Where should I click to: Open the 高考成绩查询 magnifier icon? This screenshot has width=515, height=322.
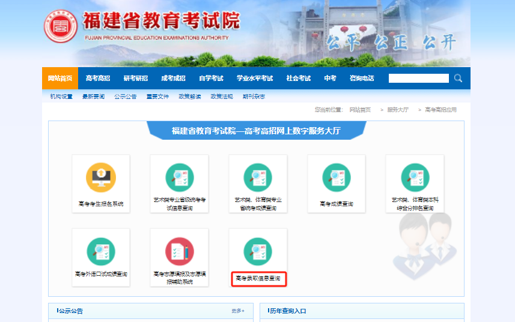coord(337,177)
